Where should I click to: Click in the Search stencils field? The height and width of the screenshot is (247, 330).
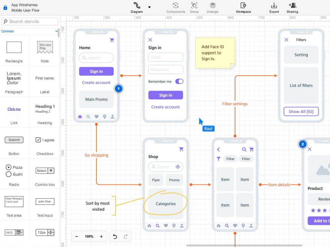[x=30, y=21]
